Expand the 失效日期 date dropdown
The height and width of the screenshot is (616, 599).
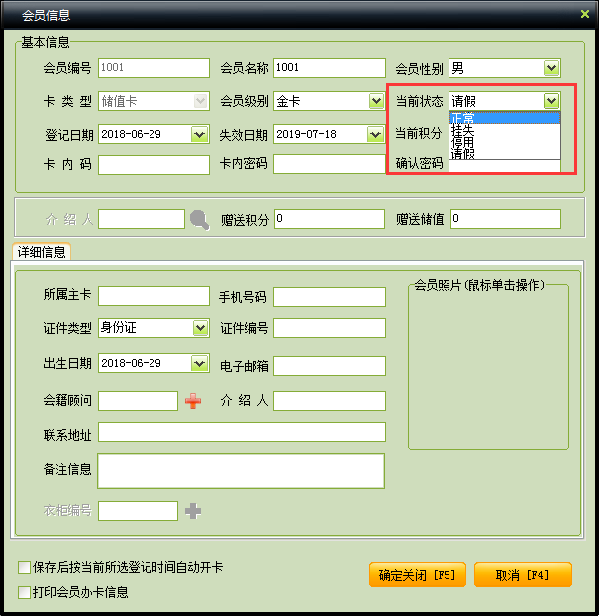tap(376, 134)
